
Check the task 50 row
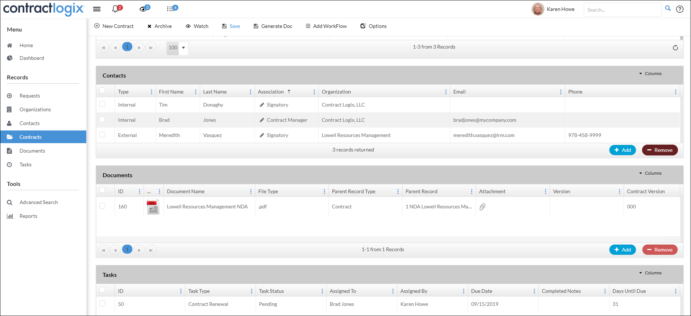point(102,303)
